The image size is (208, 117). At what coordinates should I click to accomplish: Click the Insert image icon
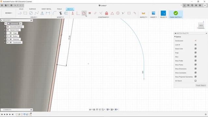(x=153, y=13)
